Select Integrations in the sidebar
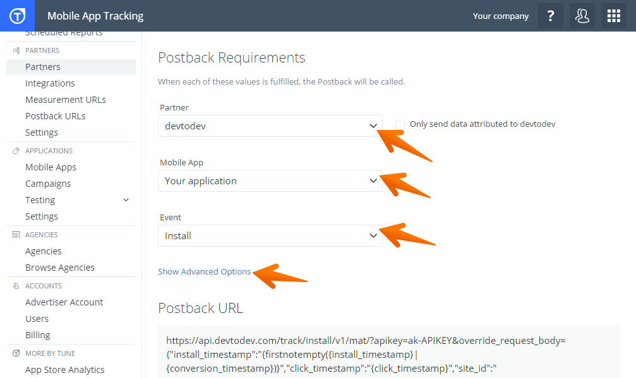636x378 pixels. [x=50, y=83]
